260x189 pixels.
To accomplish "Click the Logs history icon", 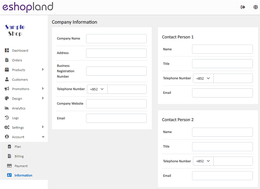I will point(7,118).
